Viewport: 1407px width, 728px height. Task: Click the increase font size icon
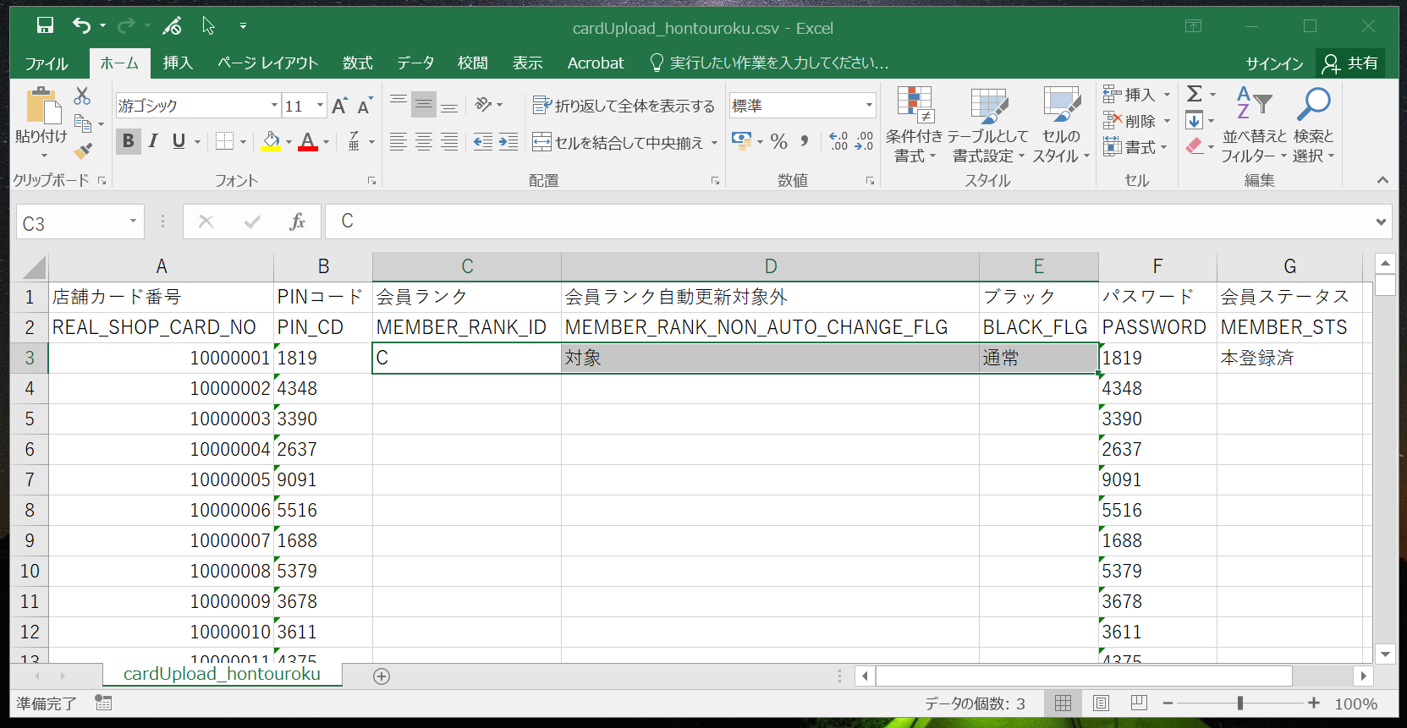(339, 107)
